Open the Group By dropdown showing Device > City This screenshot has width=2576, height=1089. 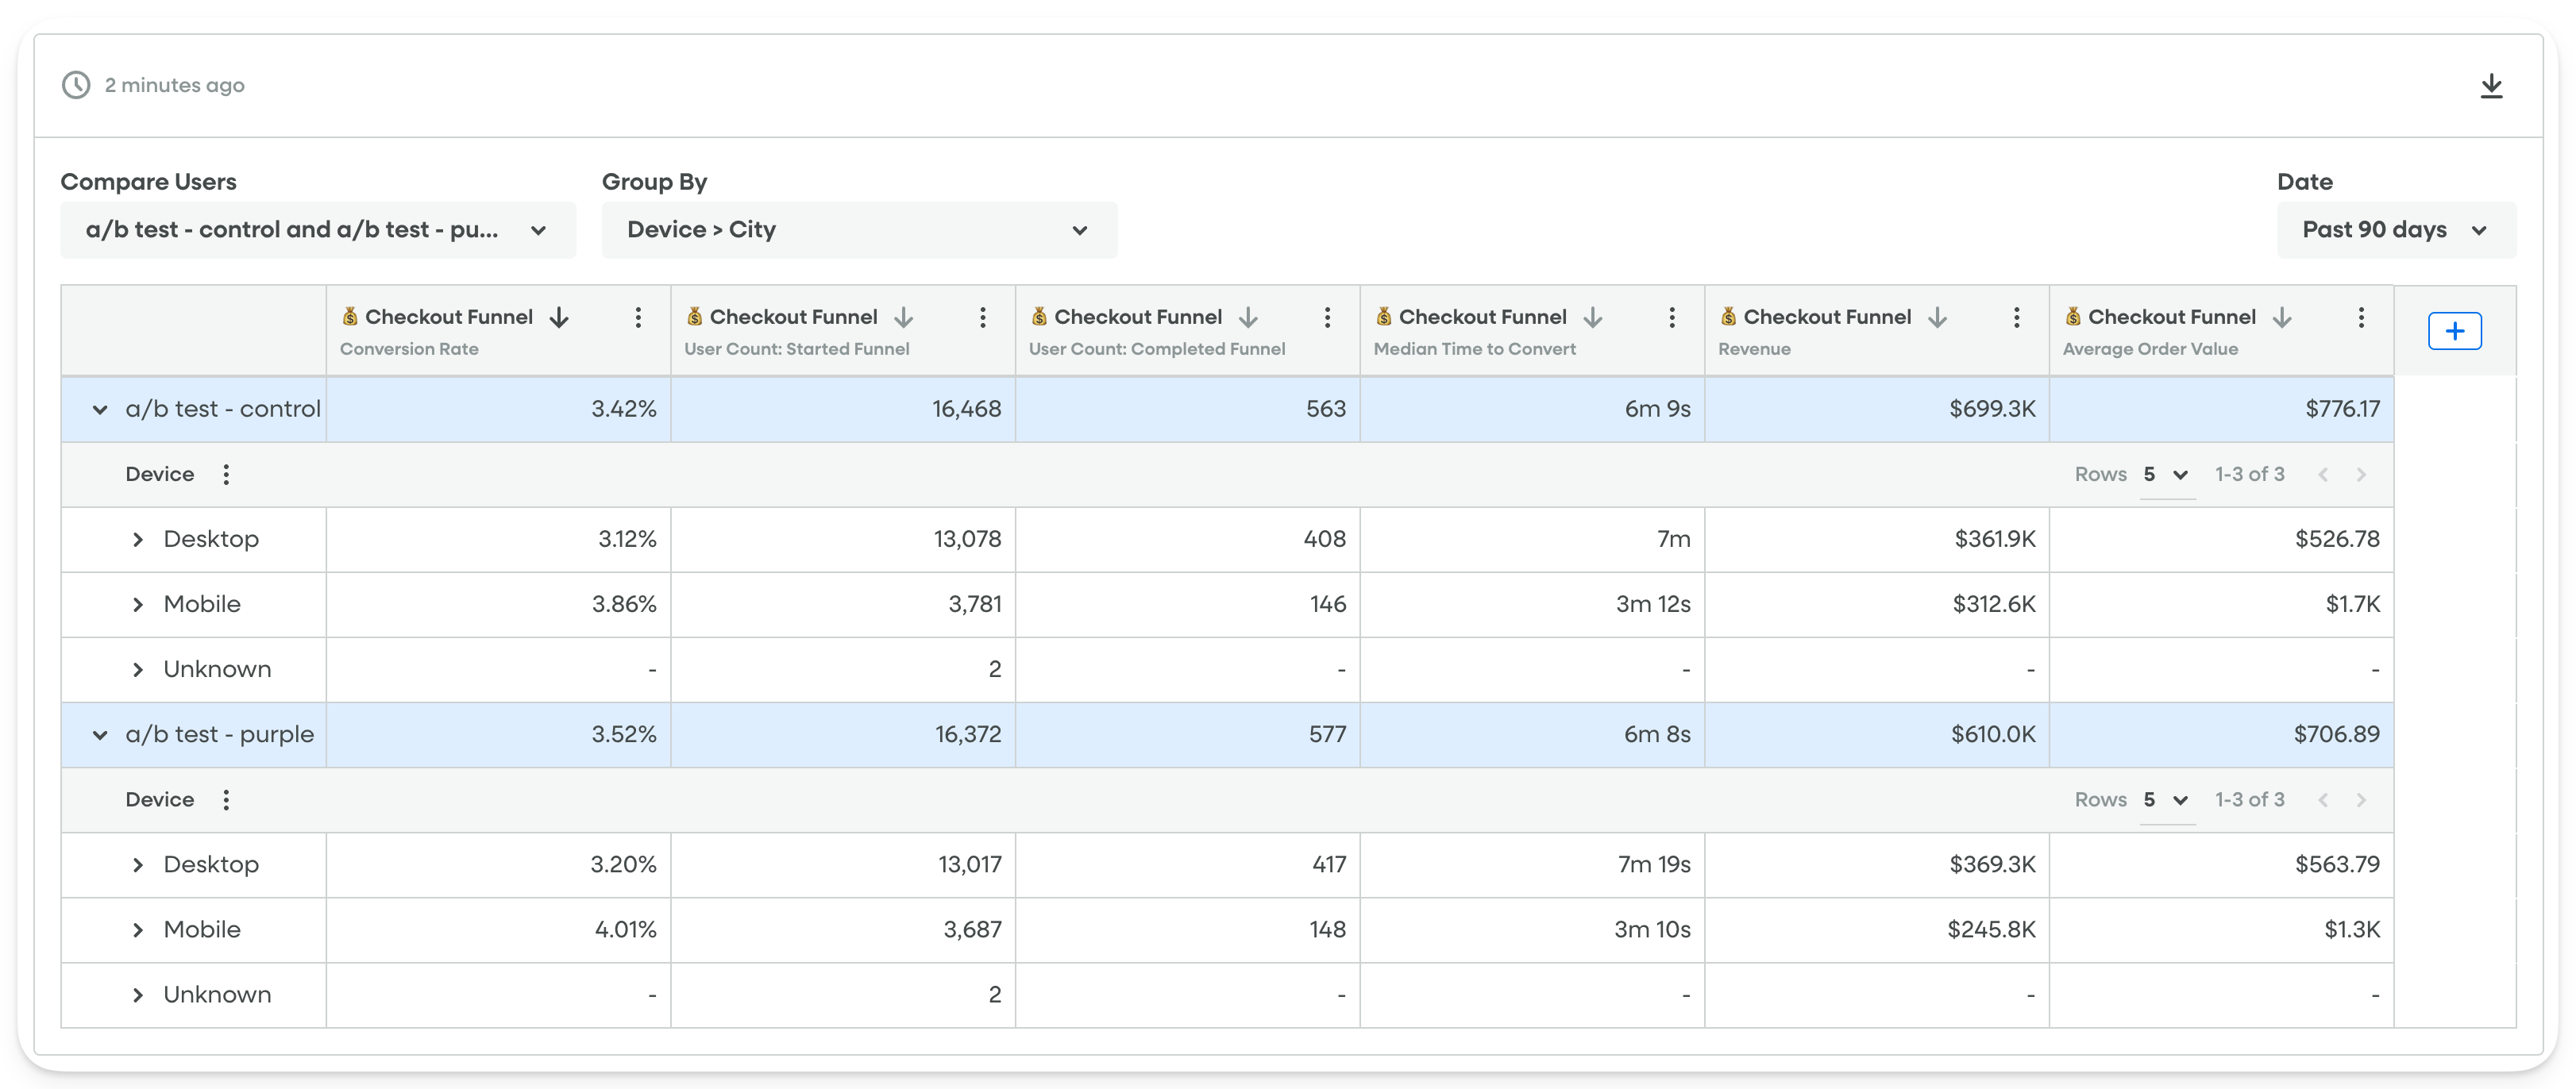858,230
